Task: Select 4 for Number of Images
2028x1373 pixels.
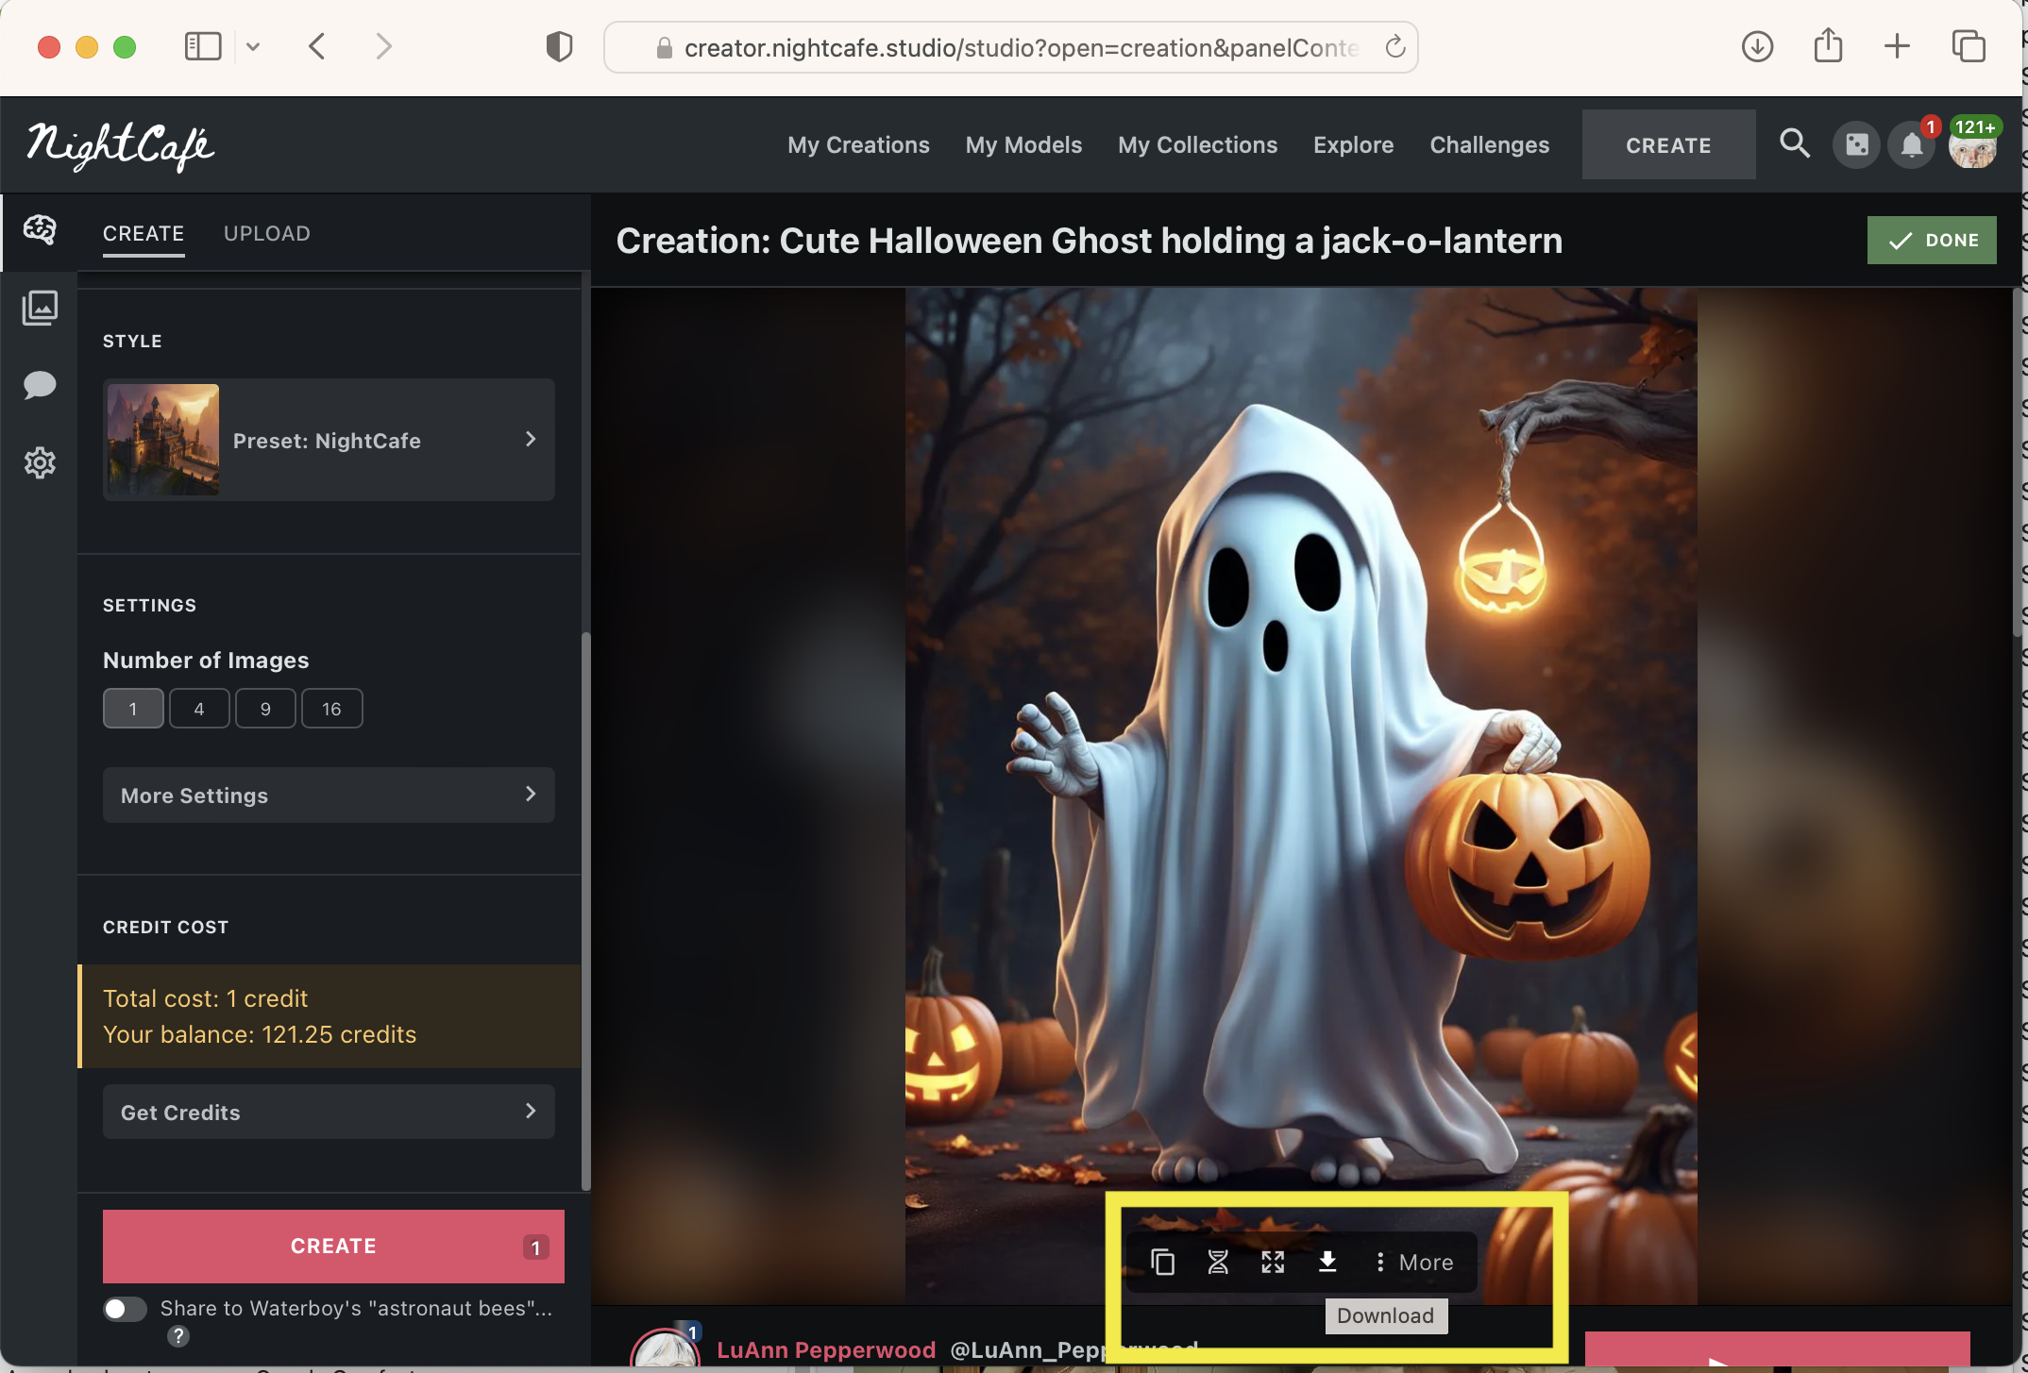Action: pyautogui.click(x=198, y=709)
